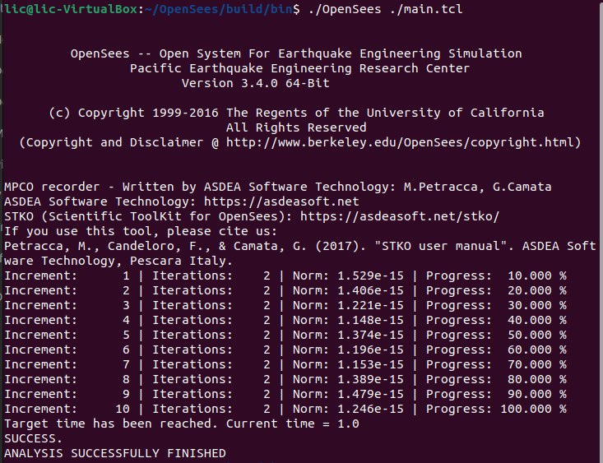Viewport: 603px width, 463px height.
Task: Click Norm value 1.406e-15
Action: (x=371, y=291)
